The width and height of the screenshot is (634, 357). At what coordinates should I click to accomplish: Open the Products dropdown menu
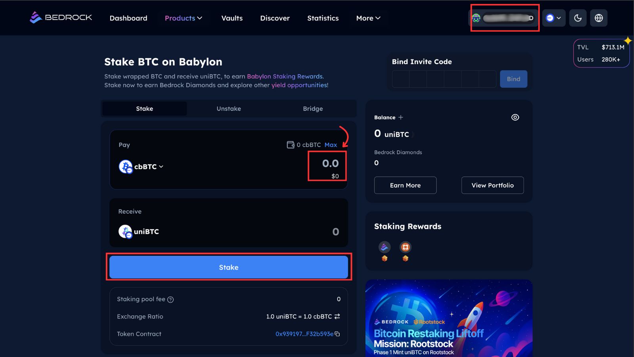click(x=183, y=18)
